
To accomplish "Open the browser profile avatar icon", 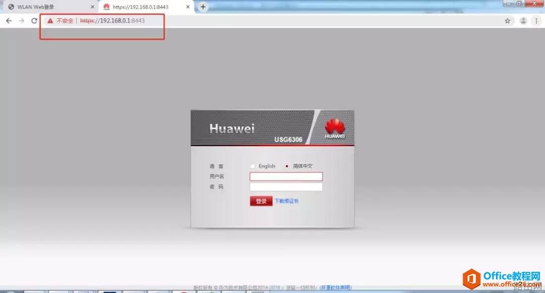I will 523,21.
